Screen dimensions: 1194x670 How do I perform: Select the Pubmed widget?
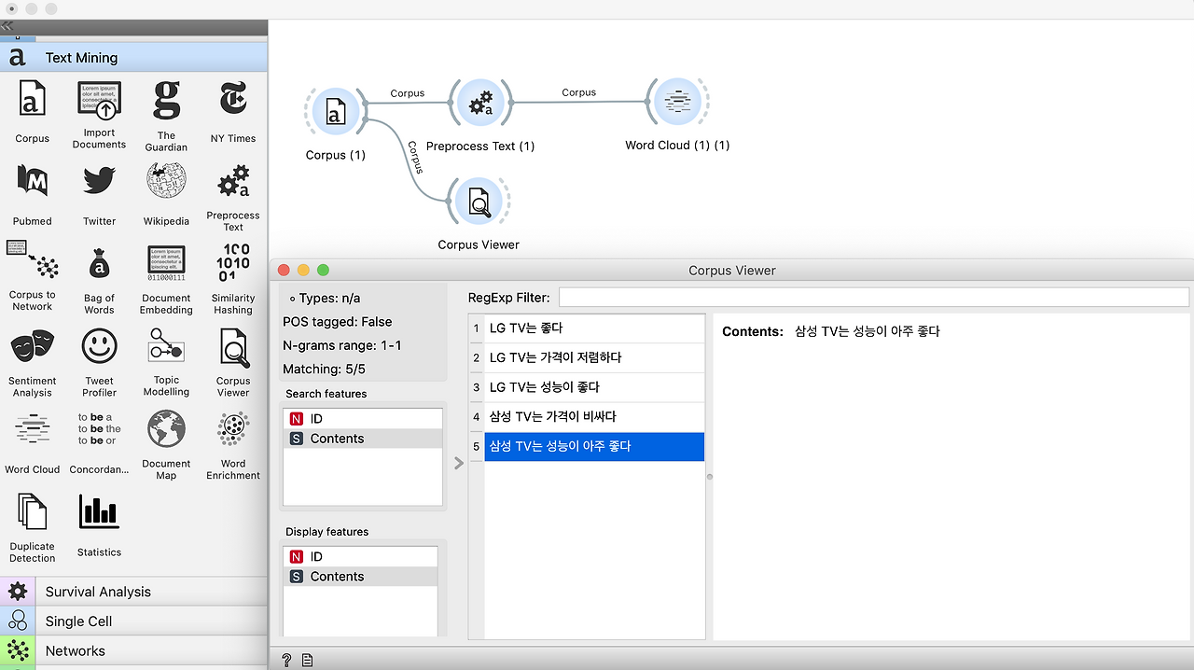click(x=32, y=194)
